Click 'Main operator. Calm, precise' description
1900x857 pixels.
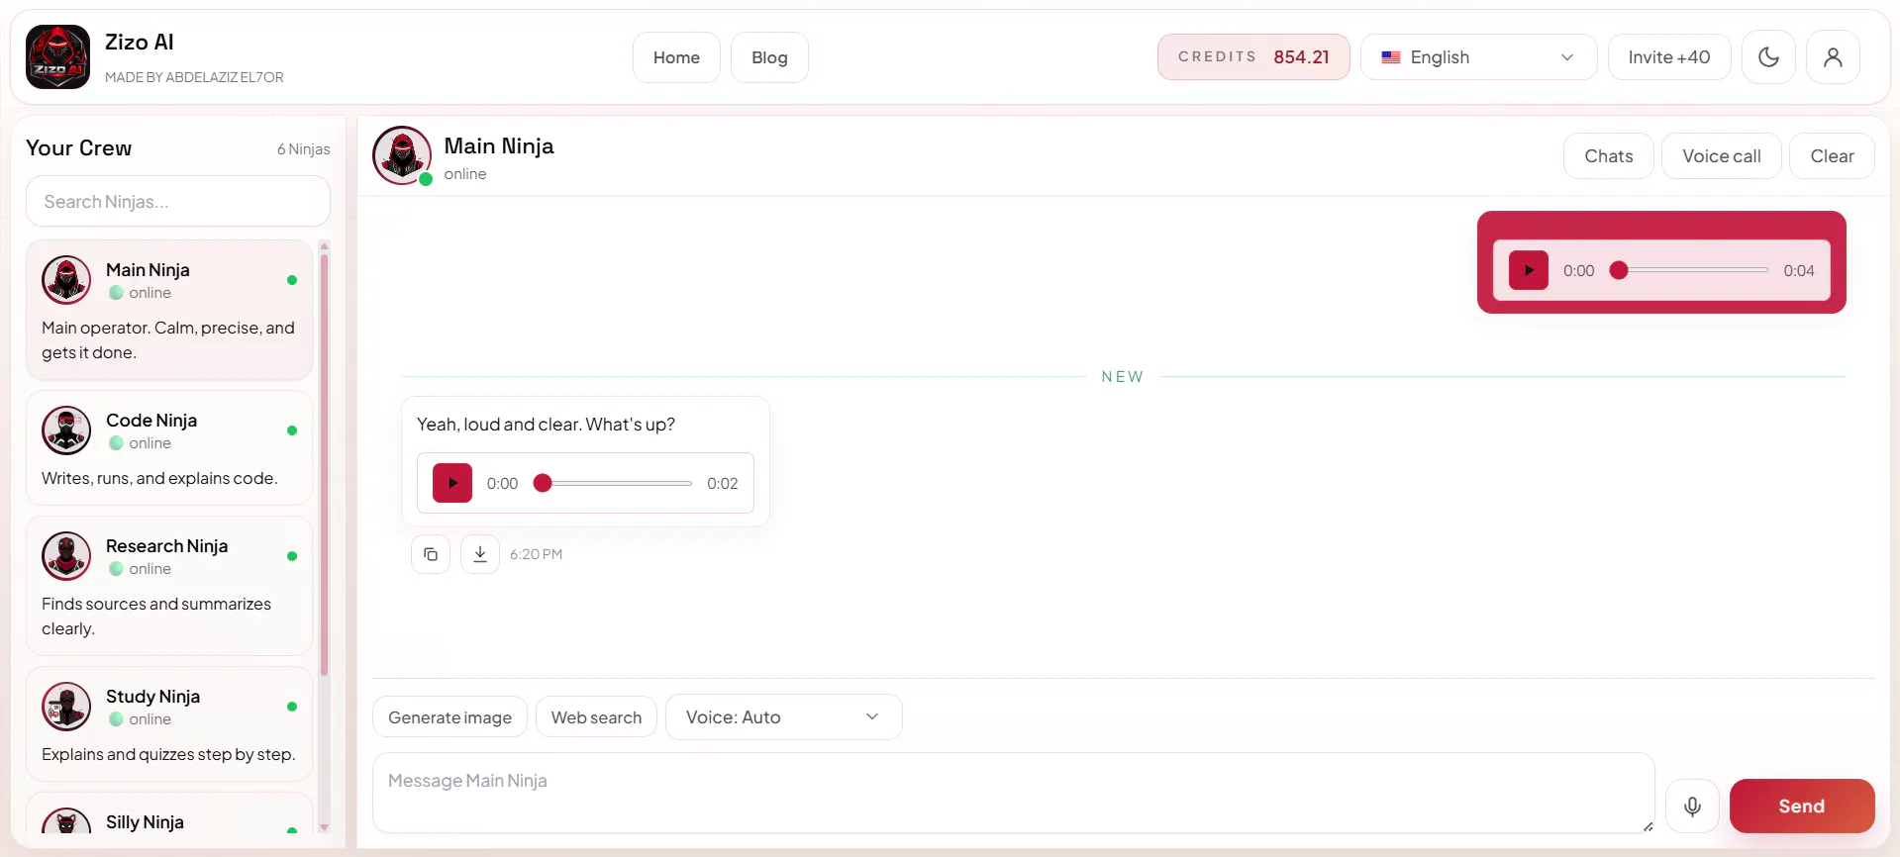(x=168, y=340)
